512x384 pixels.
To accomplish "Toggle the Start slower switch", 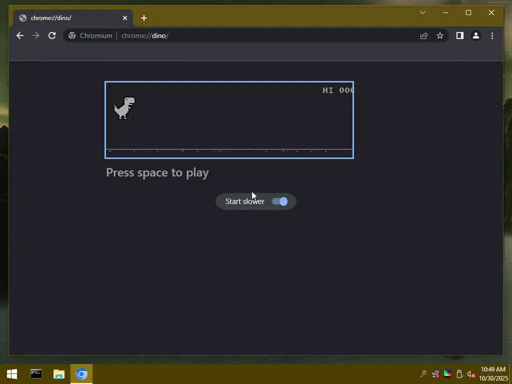I will tap(280, 201).
